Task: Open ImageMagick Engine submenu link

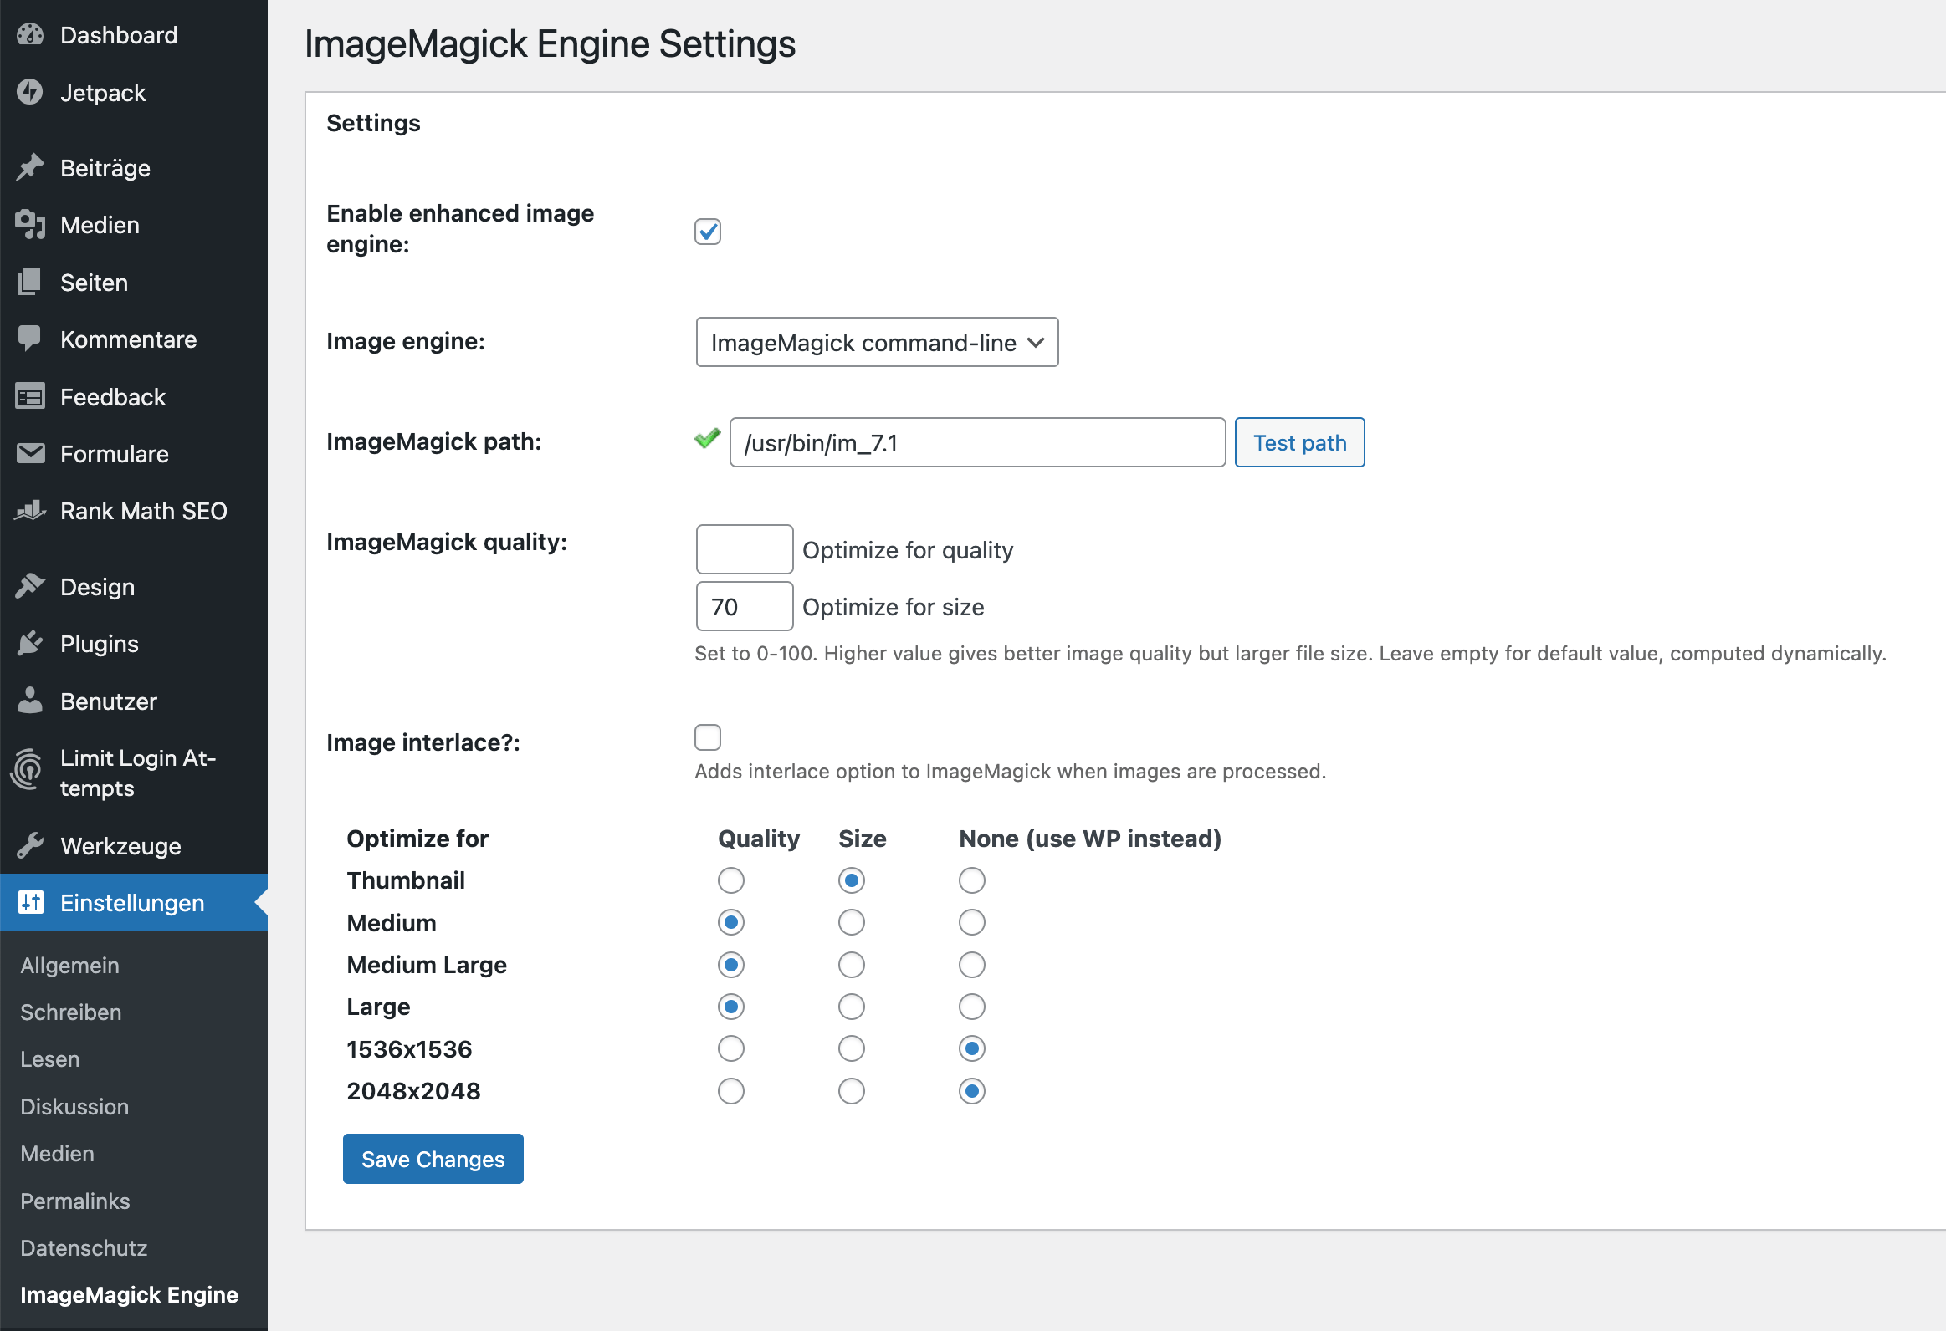Action: pyautogui.click(x=130, y=1295)
